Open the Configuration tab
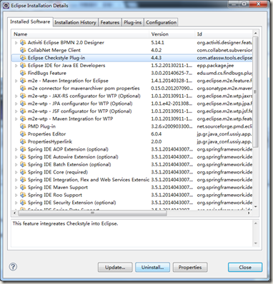This screenshot has width=273, height=284. [x=161, y=22]
